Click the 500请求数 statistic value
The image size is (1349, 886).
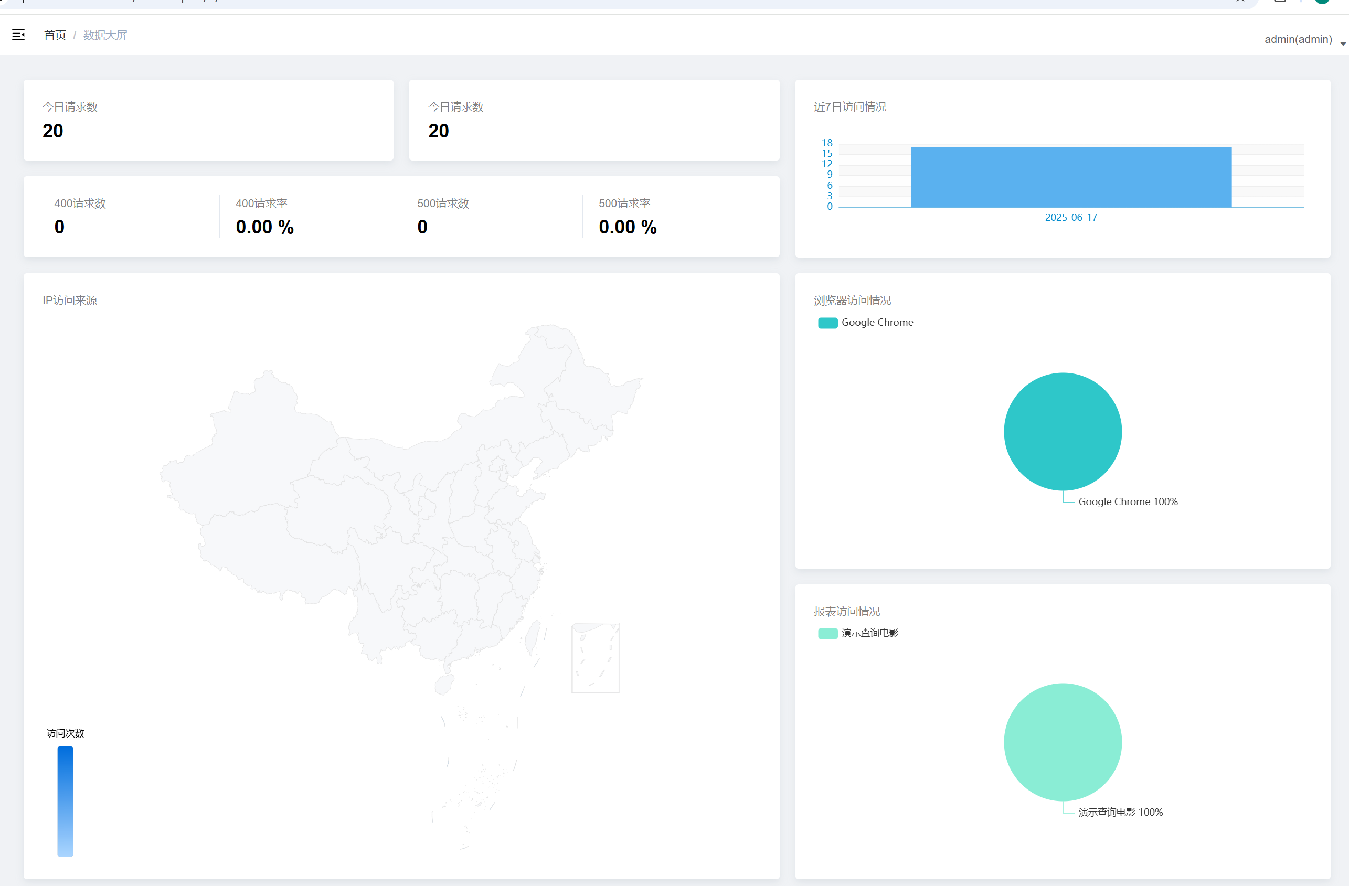coord(422,227)
